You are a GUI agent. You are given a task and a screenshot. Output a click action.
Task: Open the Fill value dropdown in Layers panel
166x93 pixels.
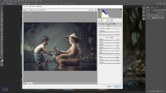165,15
